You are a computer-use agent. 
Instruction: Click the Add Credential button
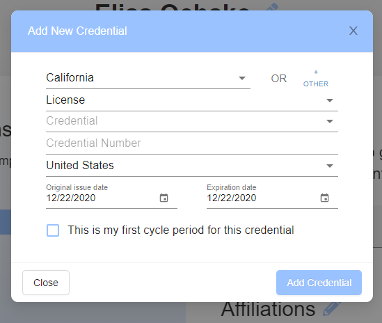pyautogui.click(x=319, y=283)
